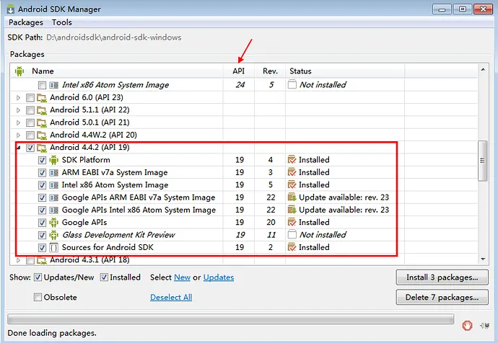Screen dimensions: 498x343
Task: Click update available icon for Google APIs Intel x86
Action: pos(292,210)
